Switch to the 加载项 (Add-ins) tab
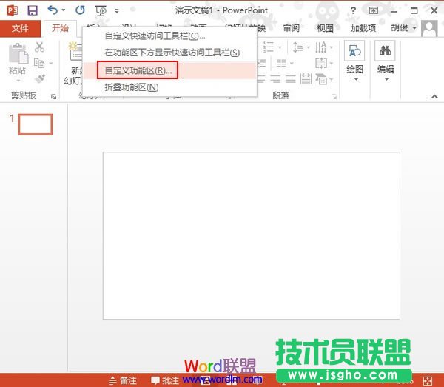 tap(363, 28)
